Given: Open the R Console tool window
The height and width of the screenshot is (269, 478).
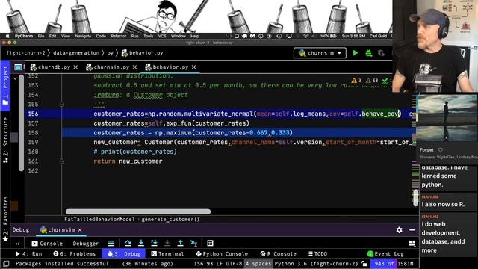Looking at the screenshot, I should pyautogui.click(x=278, y=254).
